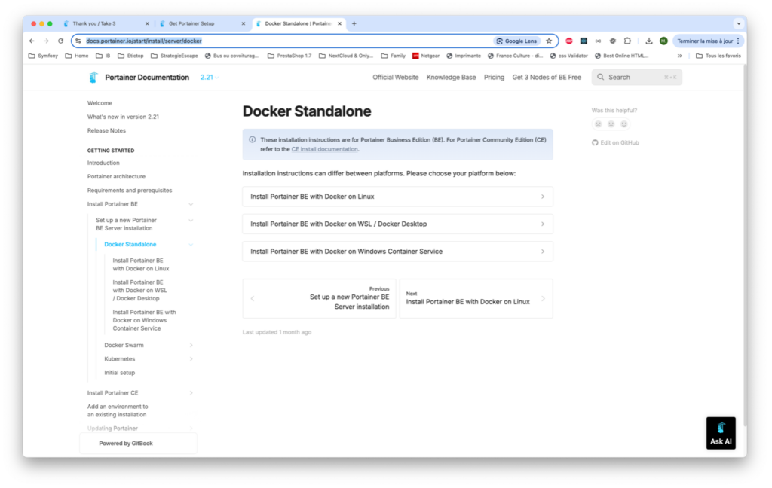Collapse the 'Install Portainer BE' section chevron
This screenshot has width=772, height=488.
tap(191, 204)
